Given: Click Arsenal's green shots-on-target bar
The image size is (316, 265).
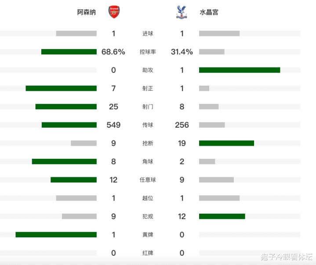Looking at the screenshot, I should (x=61, y=89).
